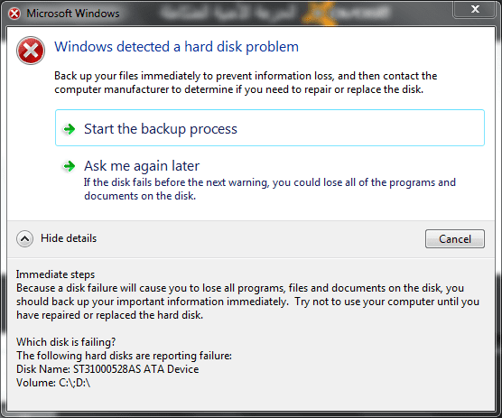Click green arrow beside Start the backup process
Viewport: 502px width, 418px height.
pos(70,129)
